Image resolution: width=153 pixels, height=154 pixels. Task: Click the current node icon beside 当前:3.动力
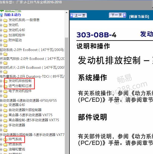pyautogui.click(x=1, y=15)
